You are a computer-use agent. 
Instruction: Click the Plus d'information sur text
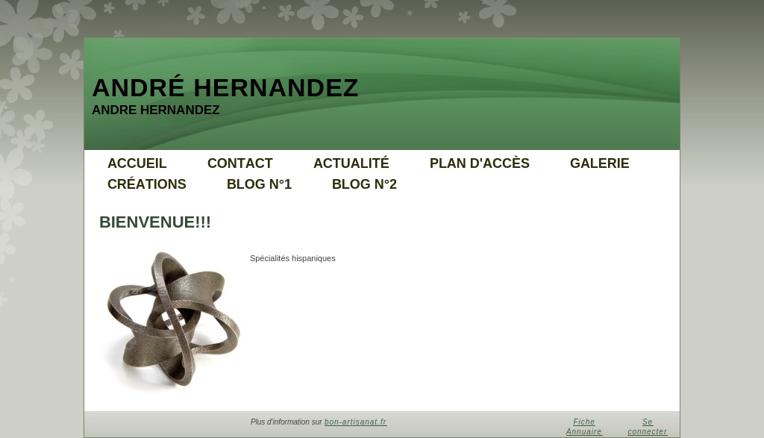pos(286,422)
